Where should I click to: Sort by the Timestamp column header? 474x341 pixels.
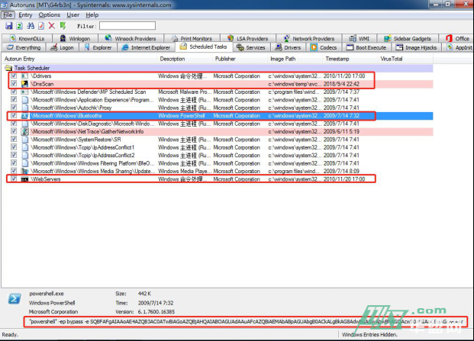tap(338, 59)
